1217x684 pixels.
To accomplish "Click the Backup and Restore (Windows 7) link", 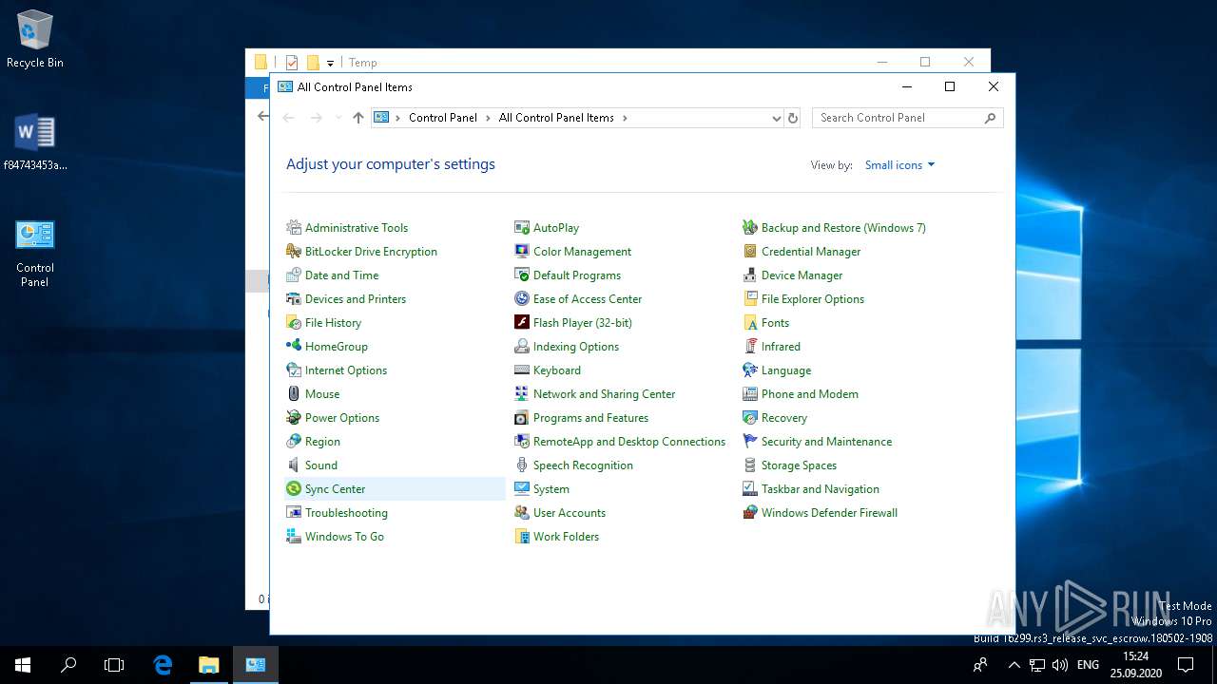I will click(843, 228).
